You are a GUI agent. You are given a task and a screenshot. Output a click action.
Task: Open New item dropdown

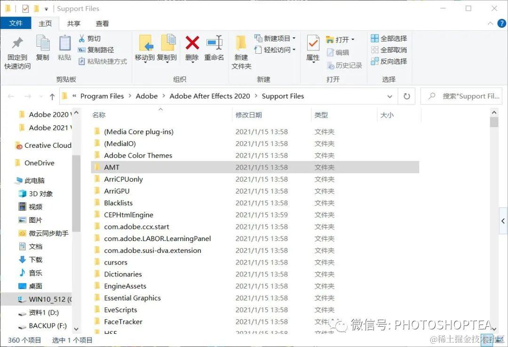[x=275, y=39]
